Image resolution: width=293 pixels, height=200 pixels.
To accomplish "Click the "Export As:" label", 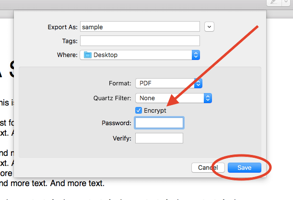I will (62, 27).
